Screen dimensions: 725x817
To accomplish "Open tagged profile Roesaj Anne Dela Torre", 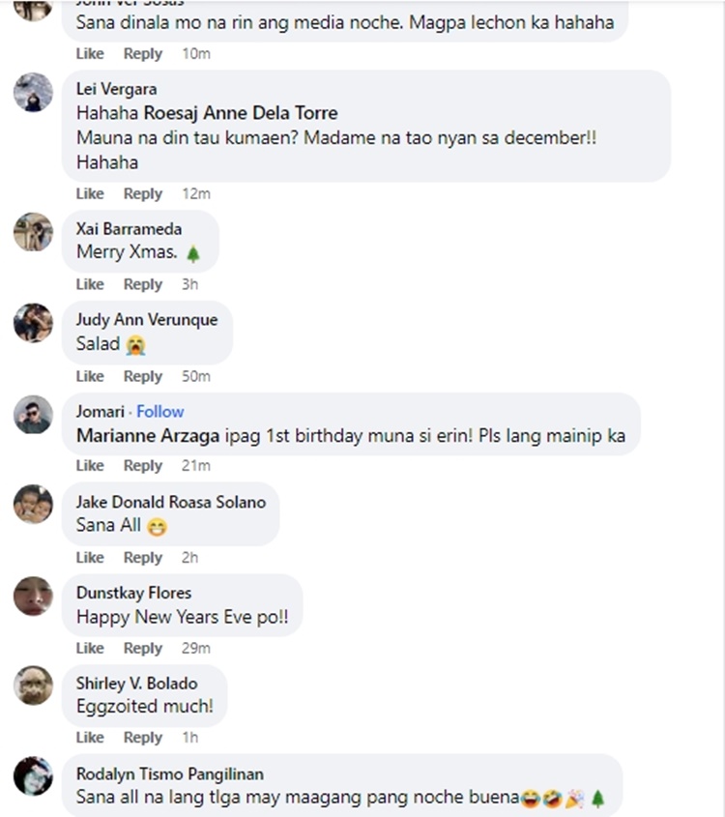I will [241, 112].
